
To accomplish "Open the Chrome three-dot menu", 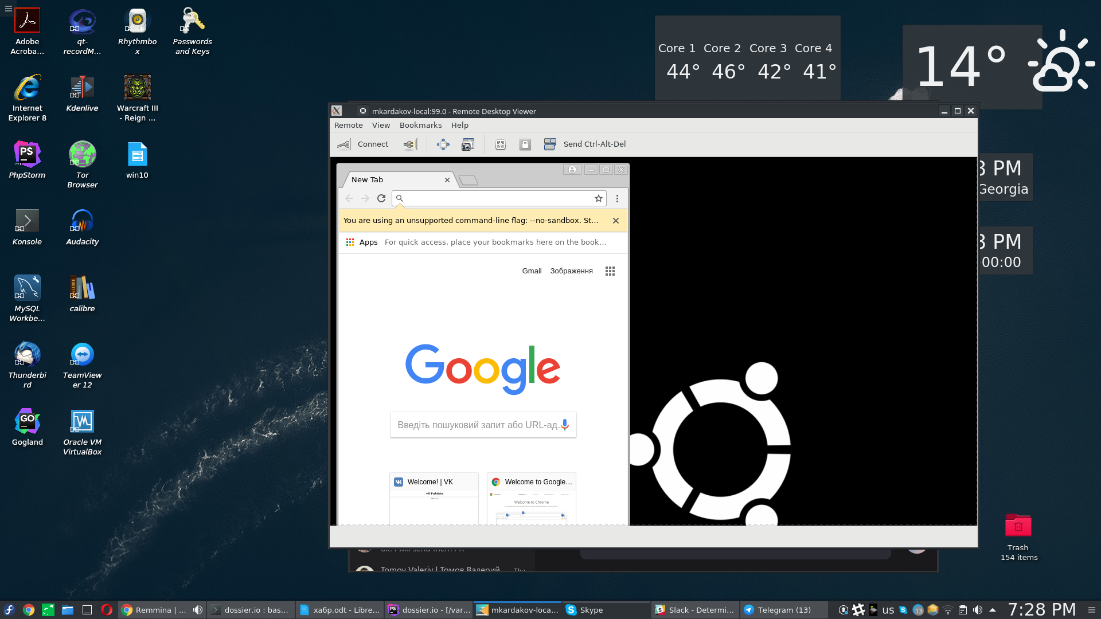I will 617,198.
